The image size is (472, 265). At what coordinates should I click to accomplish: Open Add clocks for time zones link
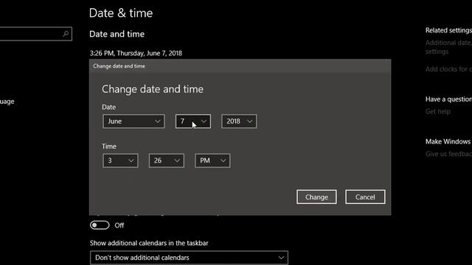click(x=448, y=69)
